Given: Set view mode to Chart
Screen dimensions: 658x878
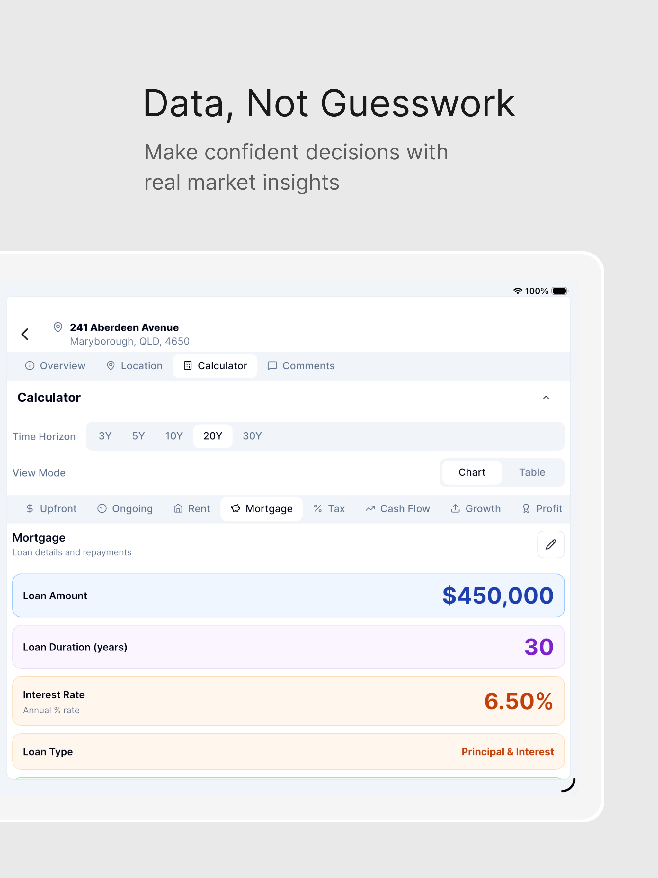Looking at the screenshot, I should click(472, 472).
